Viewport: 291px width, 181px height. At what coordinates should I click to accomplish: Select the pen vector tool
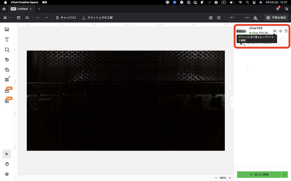pos(7,59)
